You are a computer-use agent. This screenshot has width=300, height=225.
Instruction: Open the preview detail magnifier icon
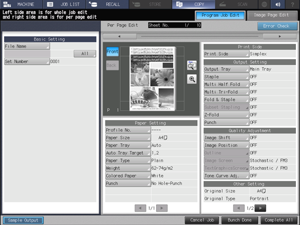[192, 66]
